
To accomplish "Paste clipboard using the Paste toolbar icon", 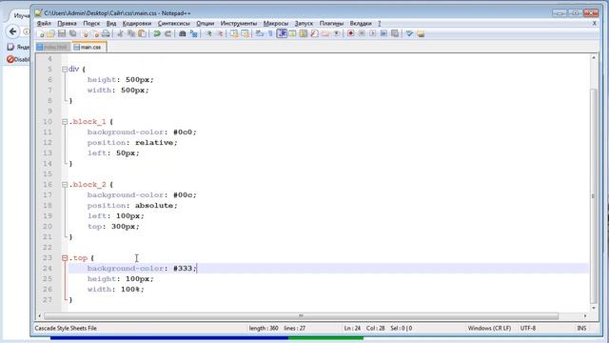I will (142, 34).
